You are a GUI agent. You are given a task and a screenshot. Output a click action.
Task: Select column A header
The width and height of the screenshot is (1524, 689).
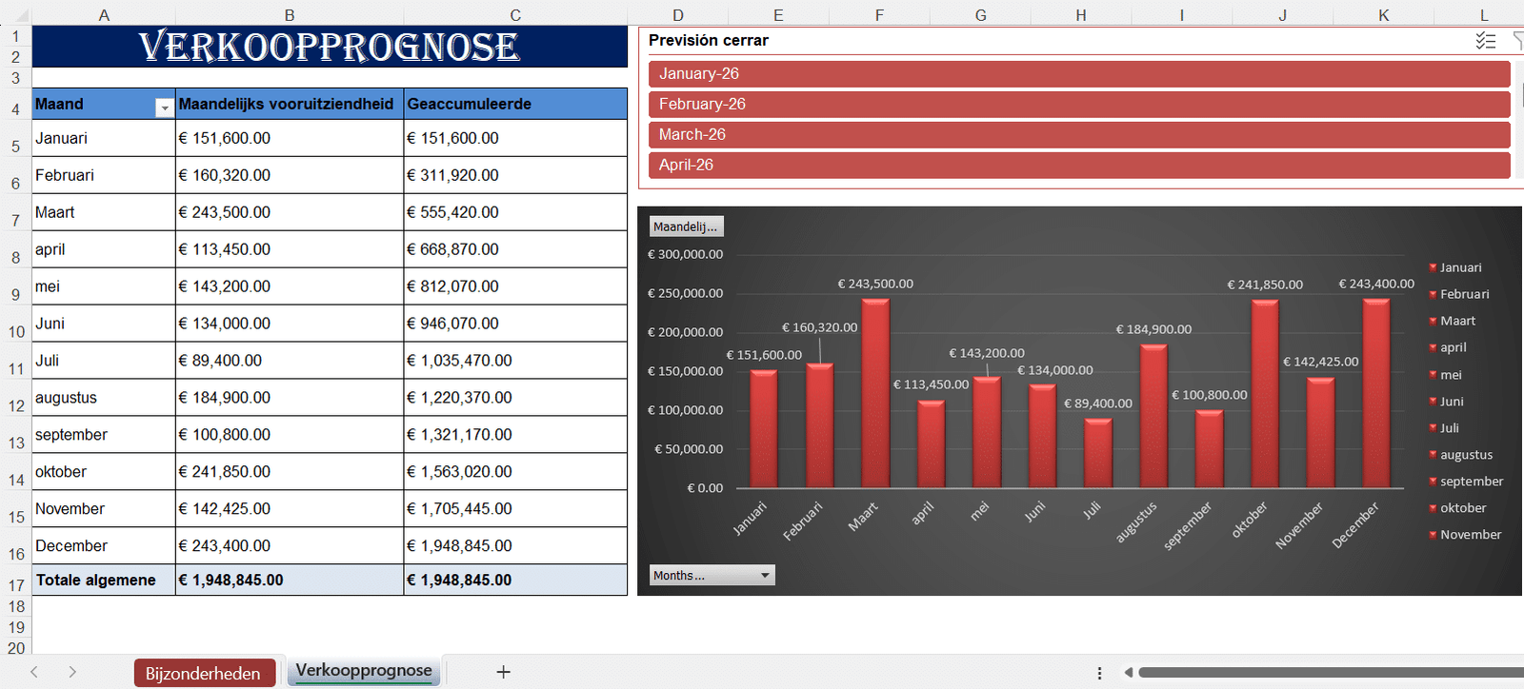pos(104,14)
